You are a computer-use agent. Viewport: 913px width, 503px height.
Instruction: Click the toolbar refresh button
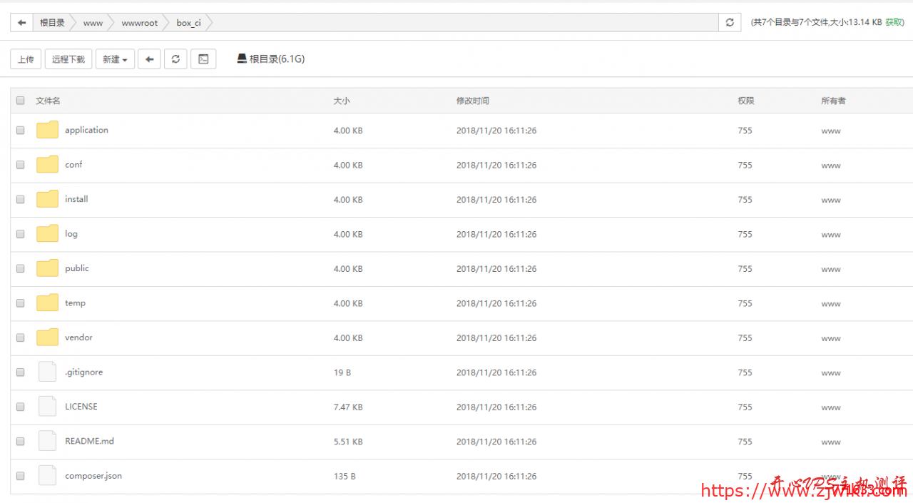(x=175, y=59)
